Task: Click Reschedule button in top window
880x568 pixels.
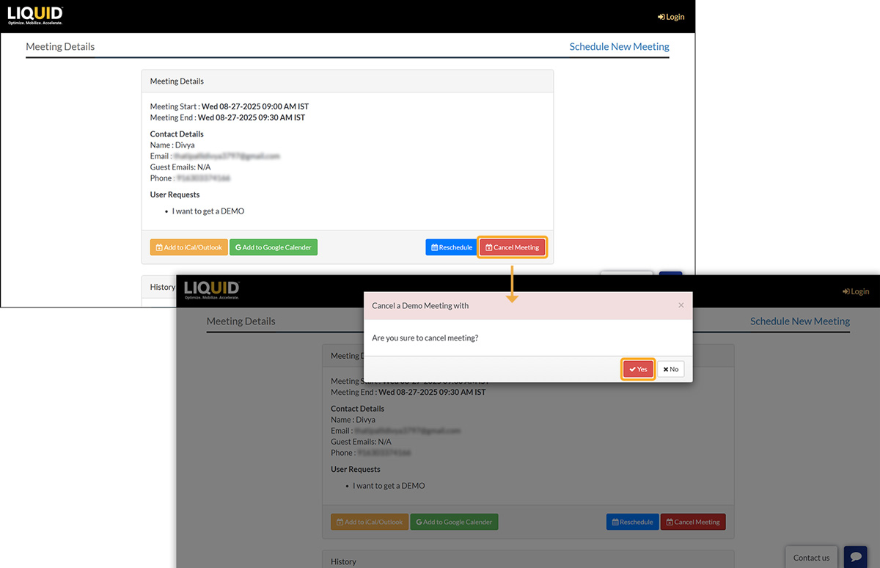Action: click(452, 247)
